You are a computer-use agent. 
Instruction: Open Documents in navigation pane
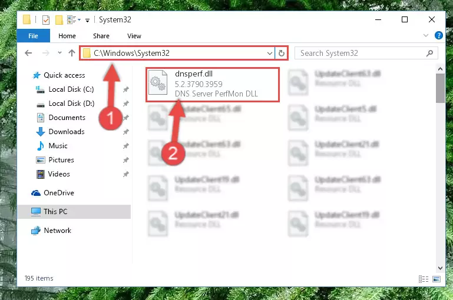tap(67, 118)
